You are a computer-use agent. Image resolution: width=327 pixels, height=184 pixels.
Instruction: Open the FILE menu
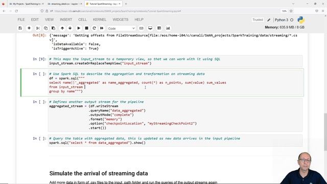pos(21,19)
